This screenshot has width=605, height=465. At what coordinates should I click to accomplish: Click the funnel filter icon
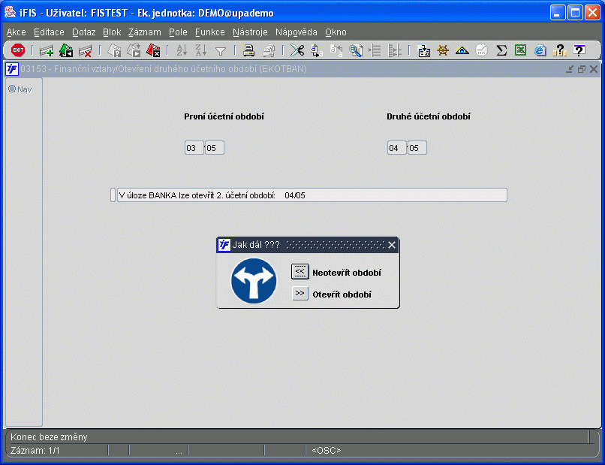[x=221, y=51]
